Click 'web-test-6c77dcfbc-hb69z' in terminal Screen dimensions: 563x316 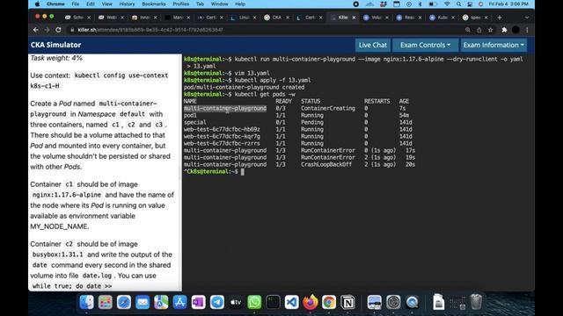coord(222,129)
